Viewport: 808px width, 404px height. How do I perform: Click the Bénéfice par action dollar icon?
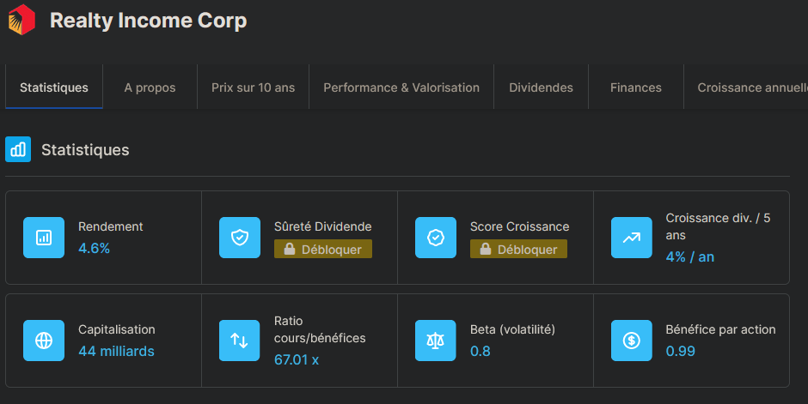tap(631, 341)
